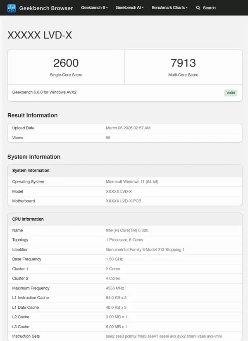248x341 pixels.
Task: Click the Intel Core 5 320 CPU name
Action: [x=128, y=230]
